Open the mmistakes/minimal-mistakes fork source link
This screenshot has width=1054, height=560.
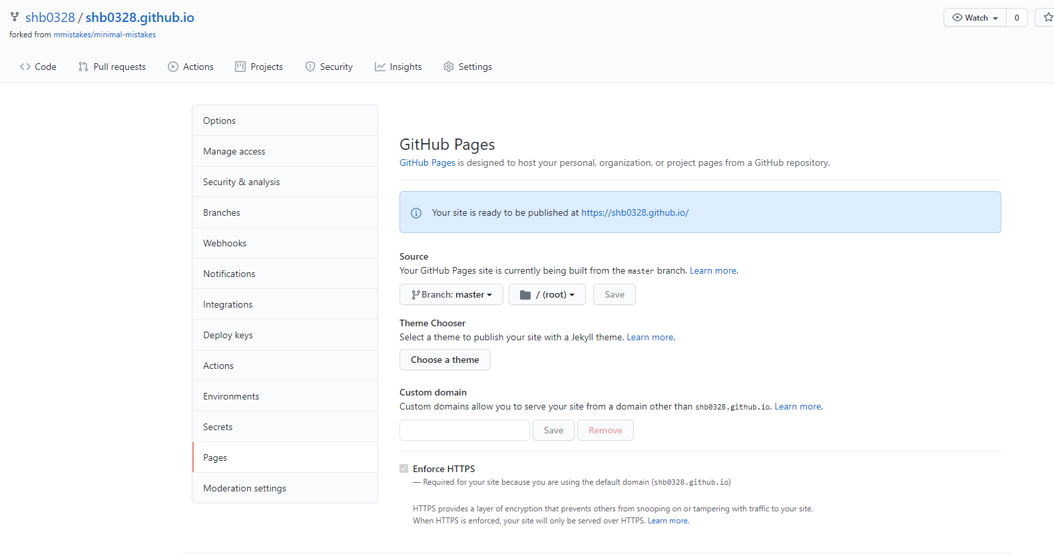(105, 35)
